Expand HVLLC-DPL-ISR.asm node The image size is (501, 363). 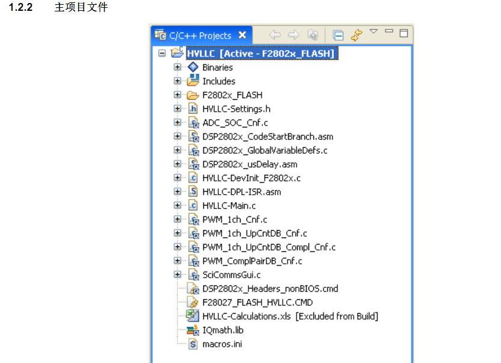coord(177,191)
